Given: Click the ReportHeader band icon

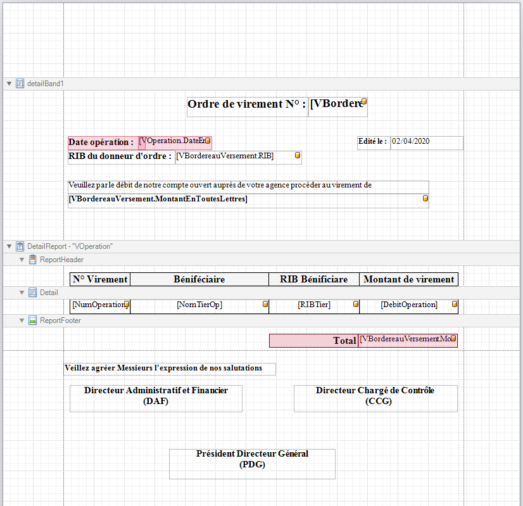Looking at the screenshot, I should 32,260.
